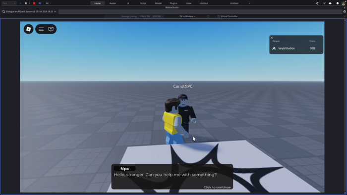Click the People column header
The height and width of the screenshot is (195, 347).
[x=276, y=41]
